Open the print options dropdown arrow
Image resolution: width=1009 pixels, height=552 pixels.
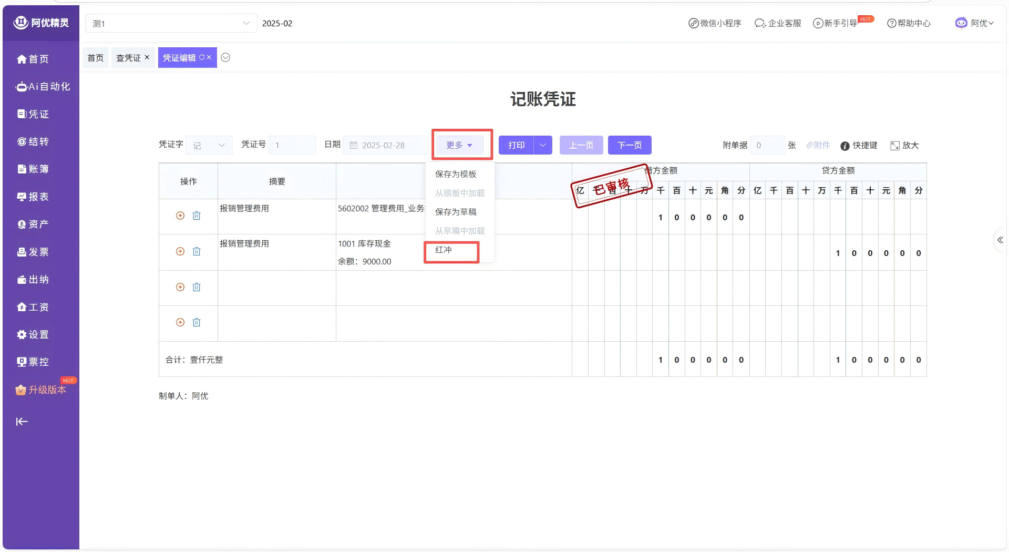(x=543, y=145)
